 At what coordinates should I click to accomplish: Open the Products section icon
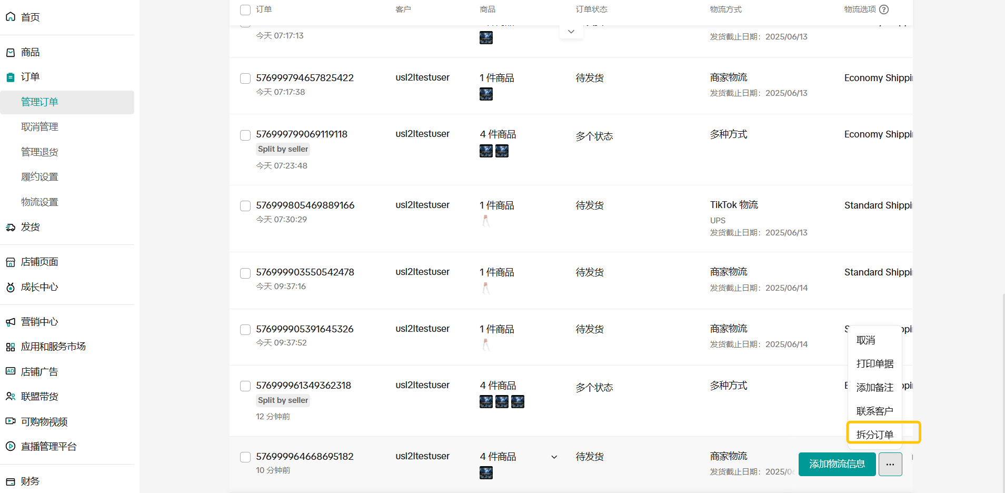pos(11,53)
